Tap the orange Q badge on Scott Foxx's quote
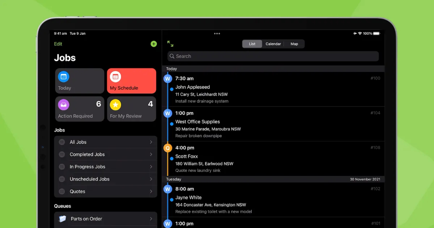 click(x=167, y=148)
